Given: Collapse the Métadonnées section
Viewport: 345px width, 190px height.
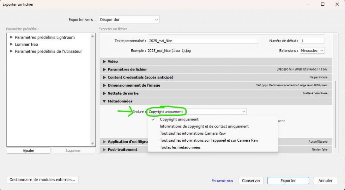Looking at the screenshot, I should (104, 101).
